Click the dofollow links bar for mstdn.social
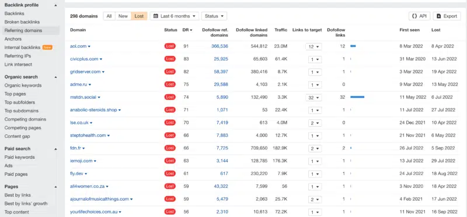 (x=357, y=97)
